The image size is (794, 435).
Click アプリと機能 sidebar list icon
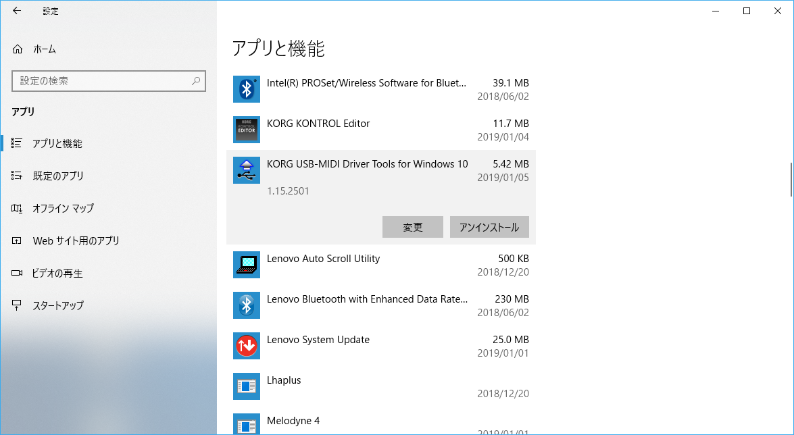click(x=17, y=143)
